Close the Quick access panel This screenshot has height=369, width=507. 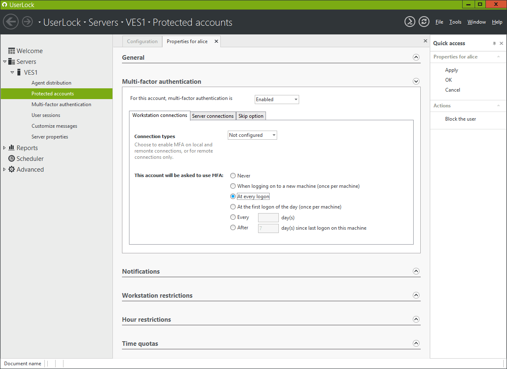(x=501, y=44)
